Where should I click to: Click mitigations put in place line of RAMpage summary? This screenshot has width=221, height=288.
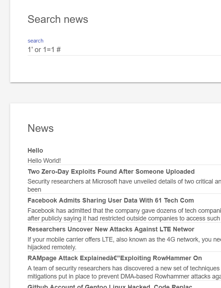tap(124, 276)
